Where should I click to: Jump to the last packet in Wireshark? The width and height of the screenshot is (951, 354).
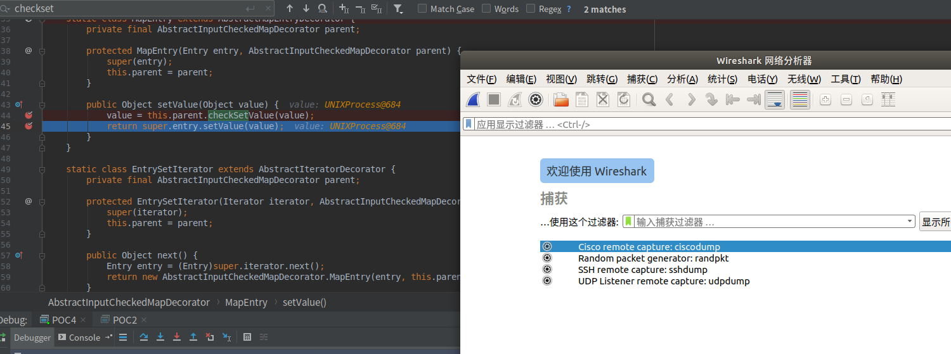click(x=754, y=99)
